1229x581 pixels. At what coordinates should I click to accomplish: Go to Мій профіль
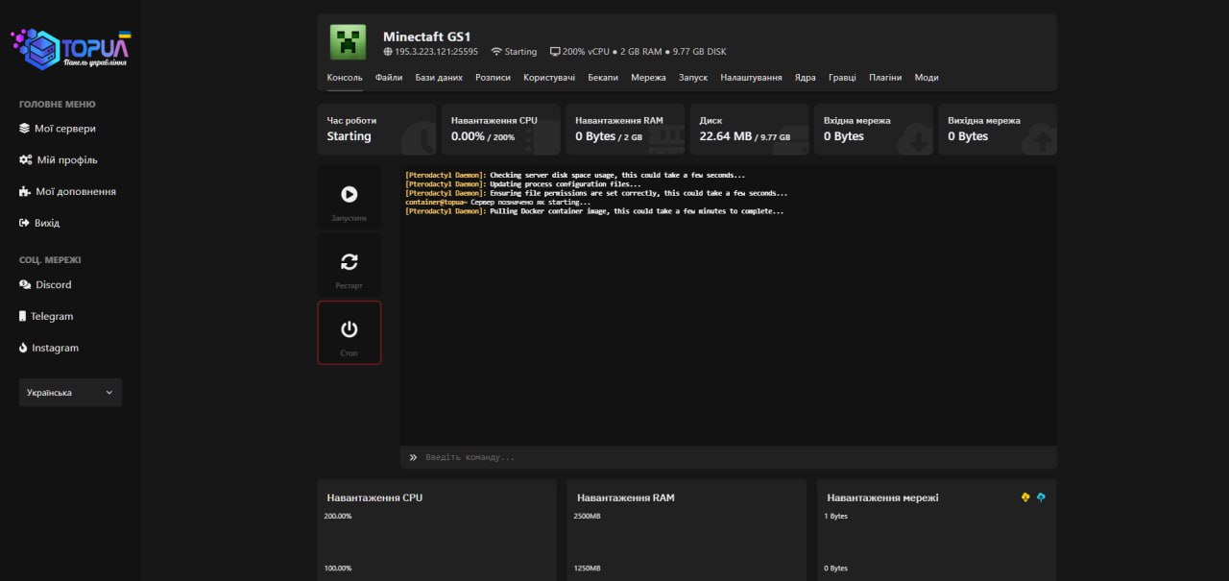click(66, 160)
